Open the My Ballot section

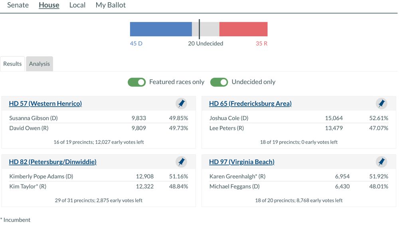[111, 5]
